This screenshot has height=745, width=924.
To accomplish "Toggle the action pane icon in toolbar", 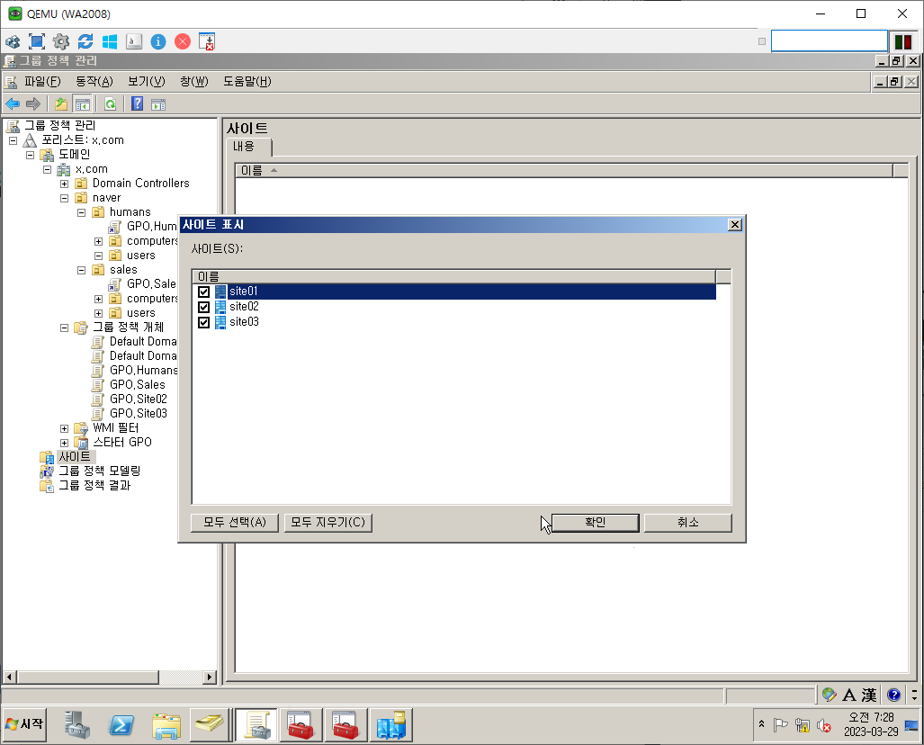I will [x=158, y=104].
